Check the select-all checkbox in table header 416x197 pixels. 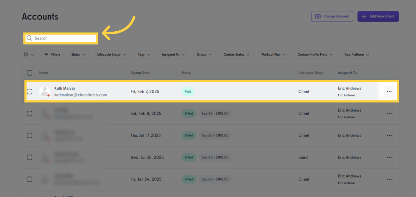[30, 73]
